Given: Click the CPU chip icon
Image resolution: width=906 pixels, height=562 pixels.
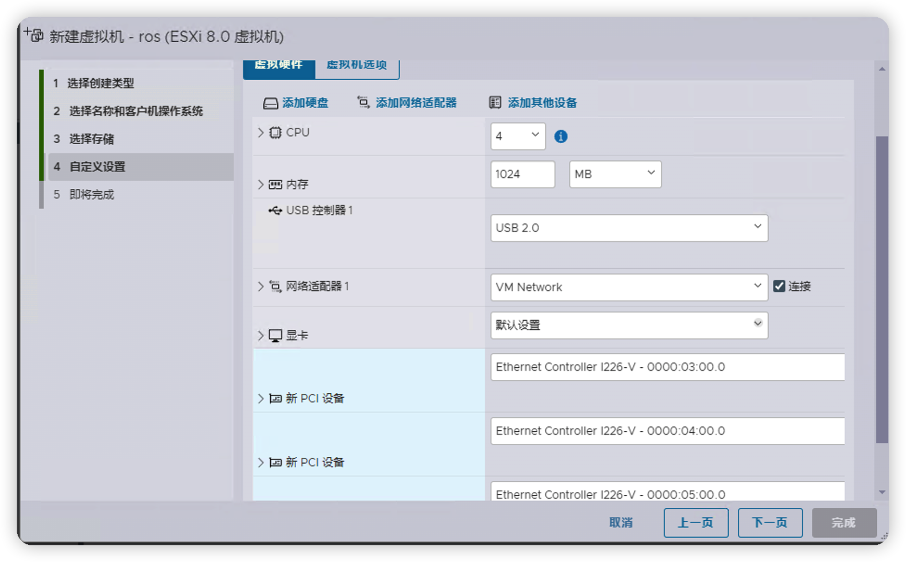Looking at the screenshot, I should tap(275, 133).
